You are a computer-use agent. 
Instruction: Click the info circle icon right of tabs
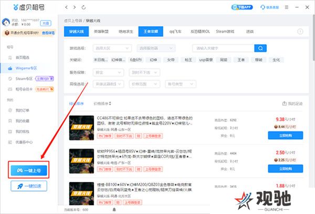point(300,32)
